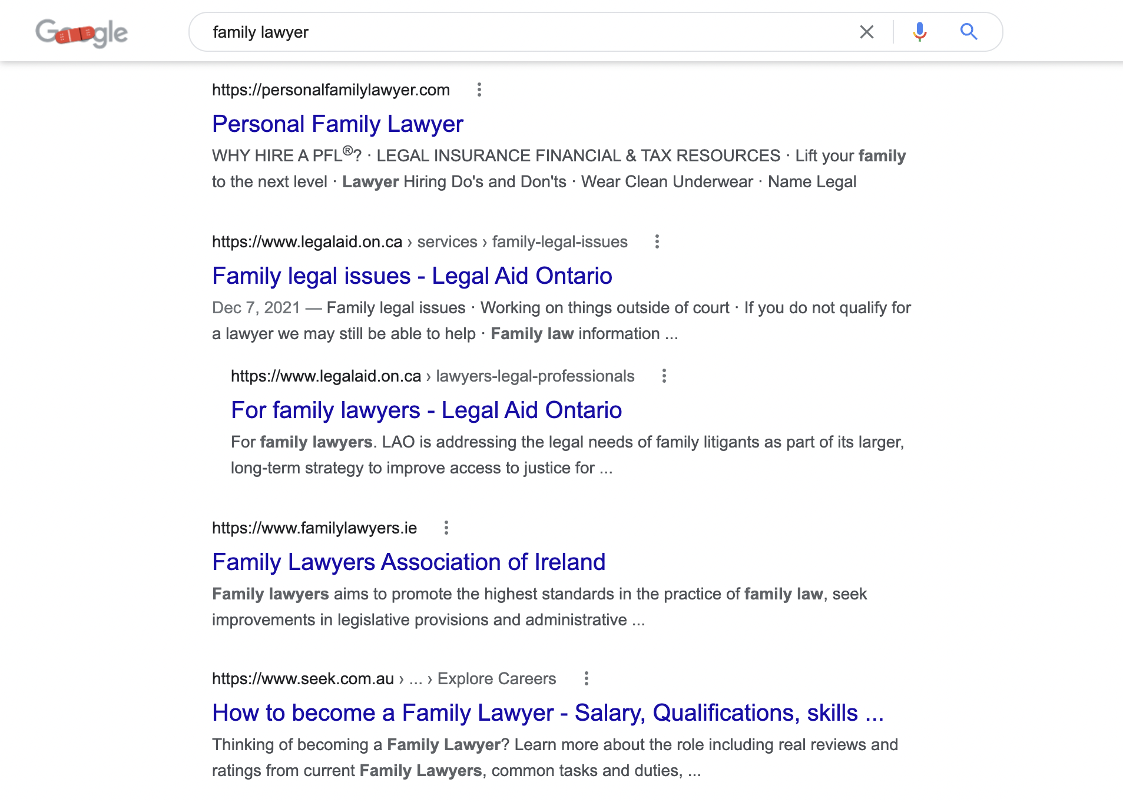Click the Google logo to go home
Viewport: 1123px width, 802px height.
click(x=81, y=33)
